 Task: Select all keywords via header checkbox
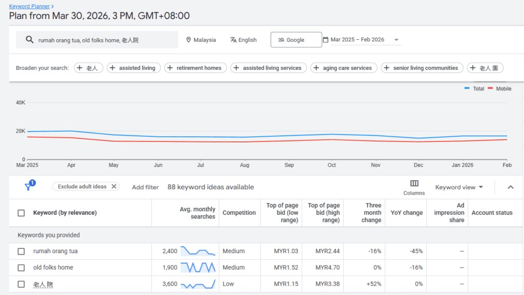click(21, 213)
